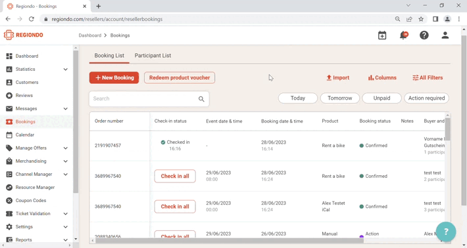Image resolution: width=467 pixels, height=248 pixels.
Task: Open Calendar in the sidebar
Action: pyautogui.click(x=25, y=135)
